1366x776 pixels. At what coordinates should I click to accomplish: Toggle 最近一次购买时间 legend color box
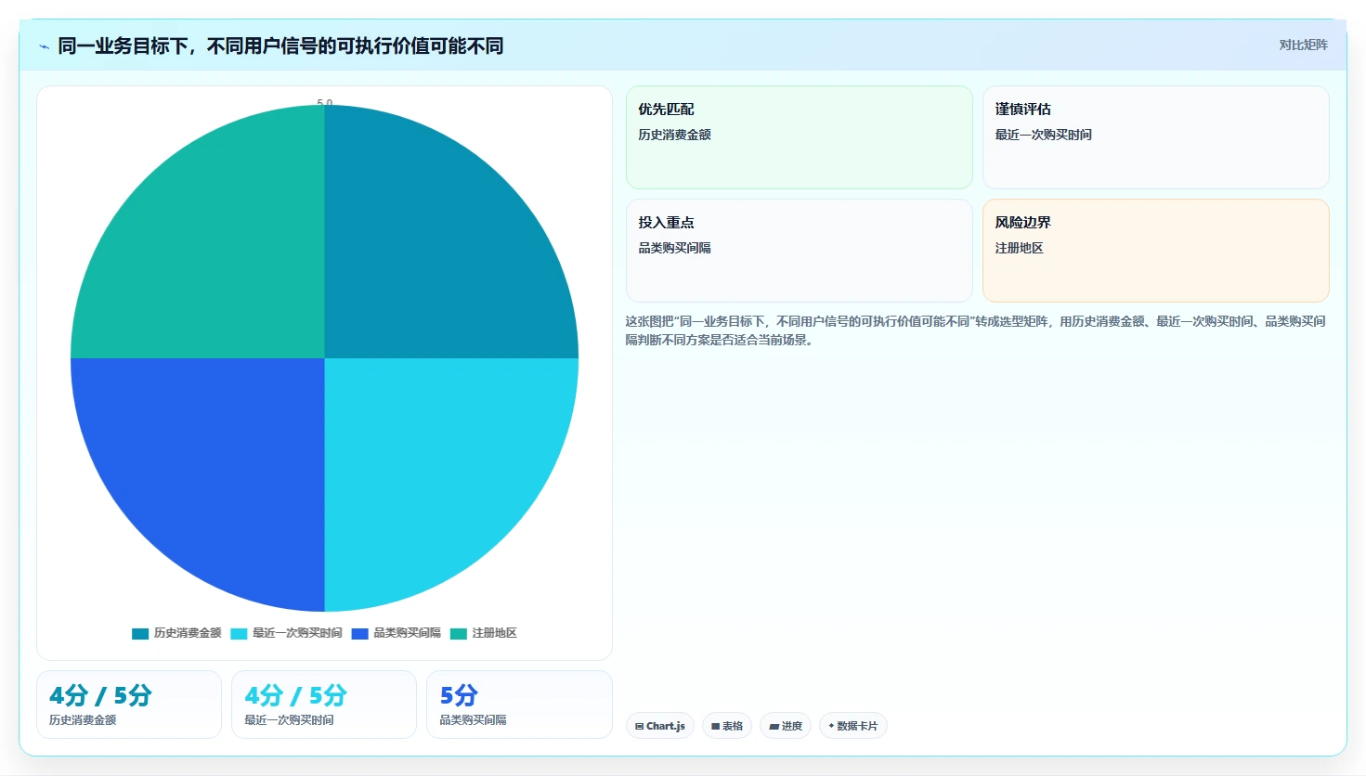pos(239,634)
